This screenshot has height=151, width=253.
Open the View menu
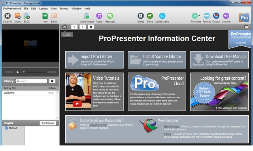[54, 9]
